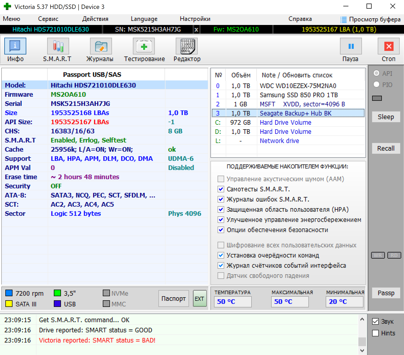Toggle the Журналы ошибок S.M.A.R.T. checkbox
The image size is (404, 355).
(x=221, y=199)
